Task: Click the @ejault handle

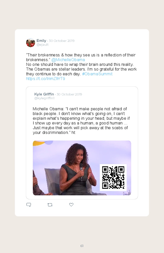Action: tap(43, 44)
